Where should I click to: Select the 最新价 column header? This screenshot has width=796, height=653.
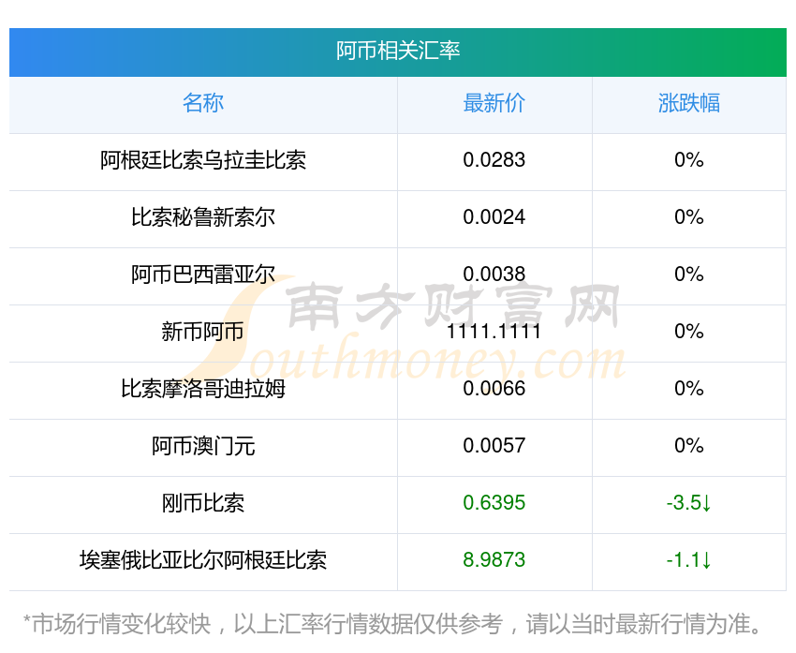494,103
